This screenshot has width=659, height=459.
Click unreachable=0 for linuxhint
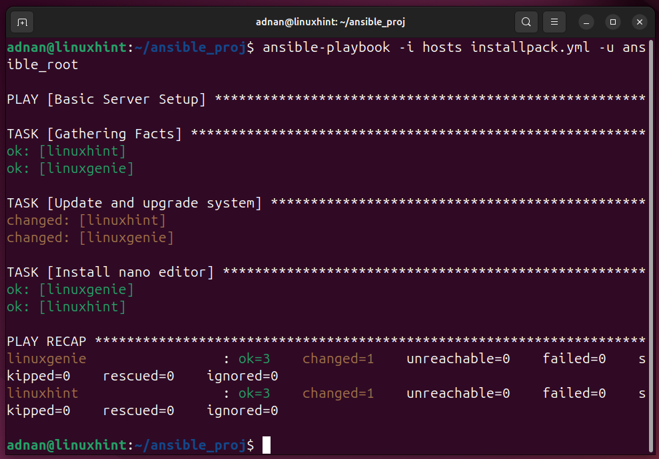458,392
